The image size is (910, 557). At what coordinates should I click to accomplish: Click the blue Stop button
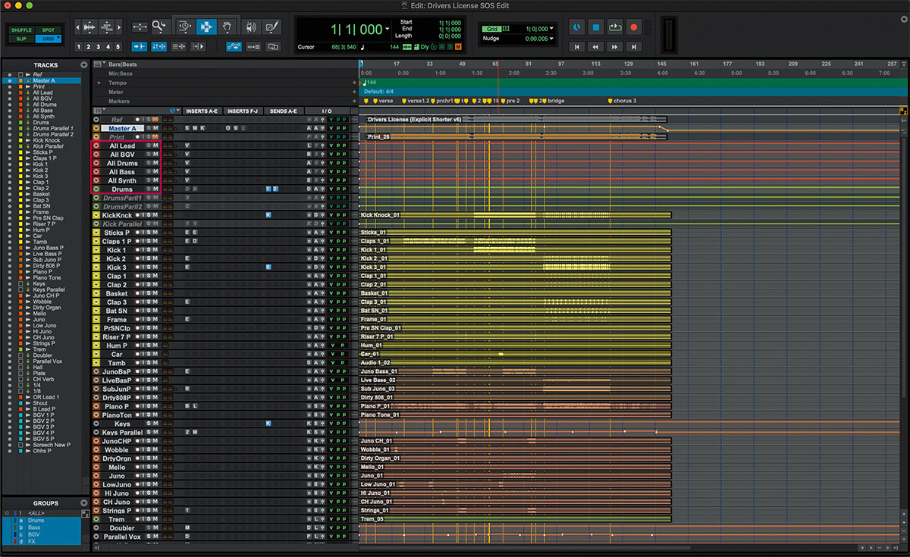[x=595, y=28]
